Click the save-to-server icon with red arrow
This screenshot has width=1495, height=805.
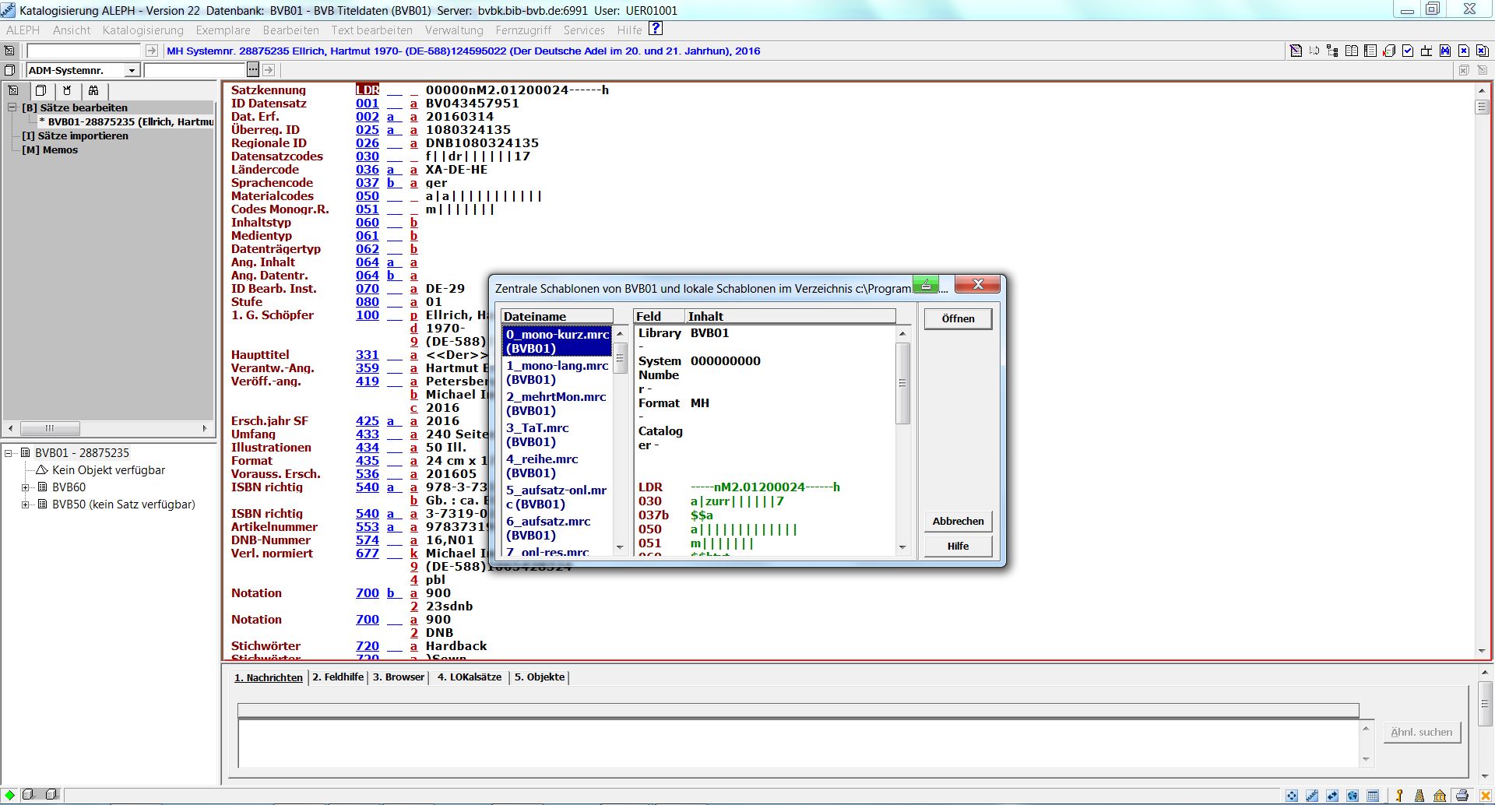(x=1389, y=51)
